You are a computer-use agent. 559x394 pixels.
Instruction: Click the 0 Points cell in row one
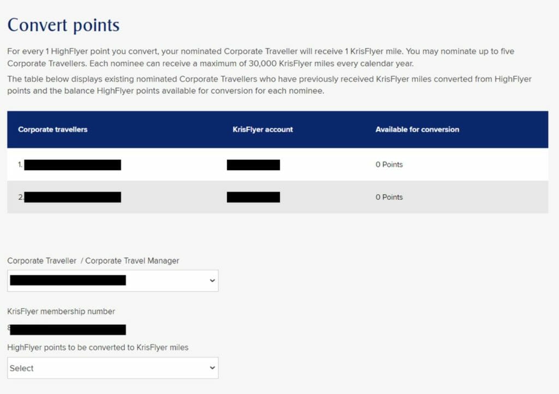click(389, 164)
